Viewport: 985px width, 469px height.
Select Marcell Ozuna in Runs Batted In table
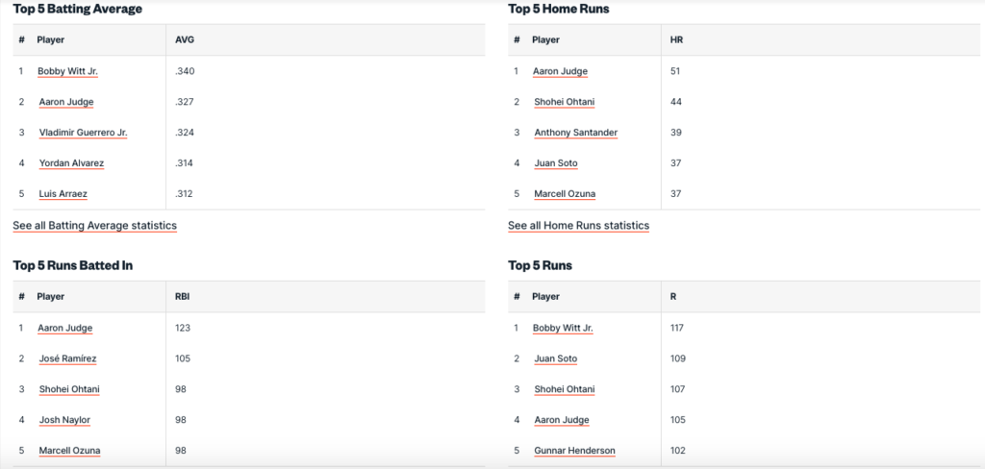coord(69,451)
